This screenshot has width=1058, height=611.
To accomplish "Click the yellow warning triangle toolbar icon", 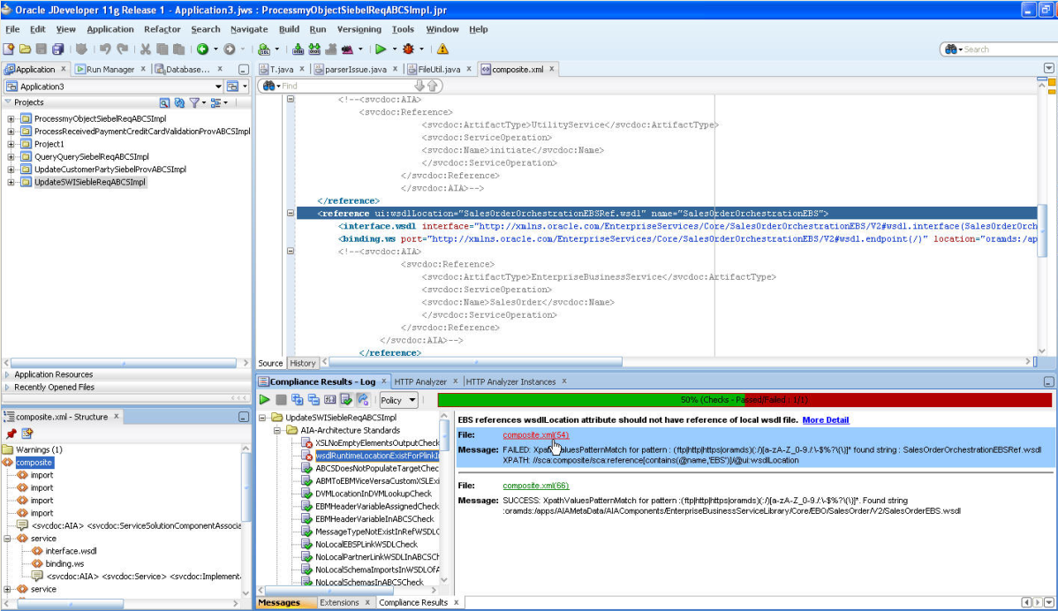I will [442, 49].
